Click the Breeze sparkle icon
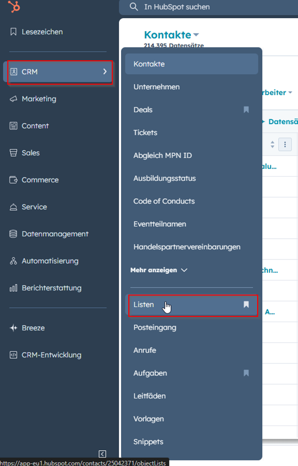The image size is (298, 466). click(13, 328)
